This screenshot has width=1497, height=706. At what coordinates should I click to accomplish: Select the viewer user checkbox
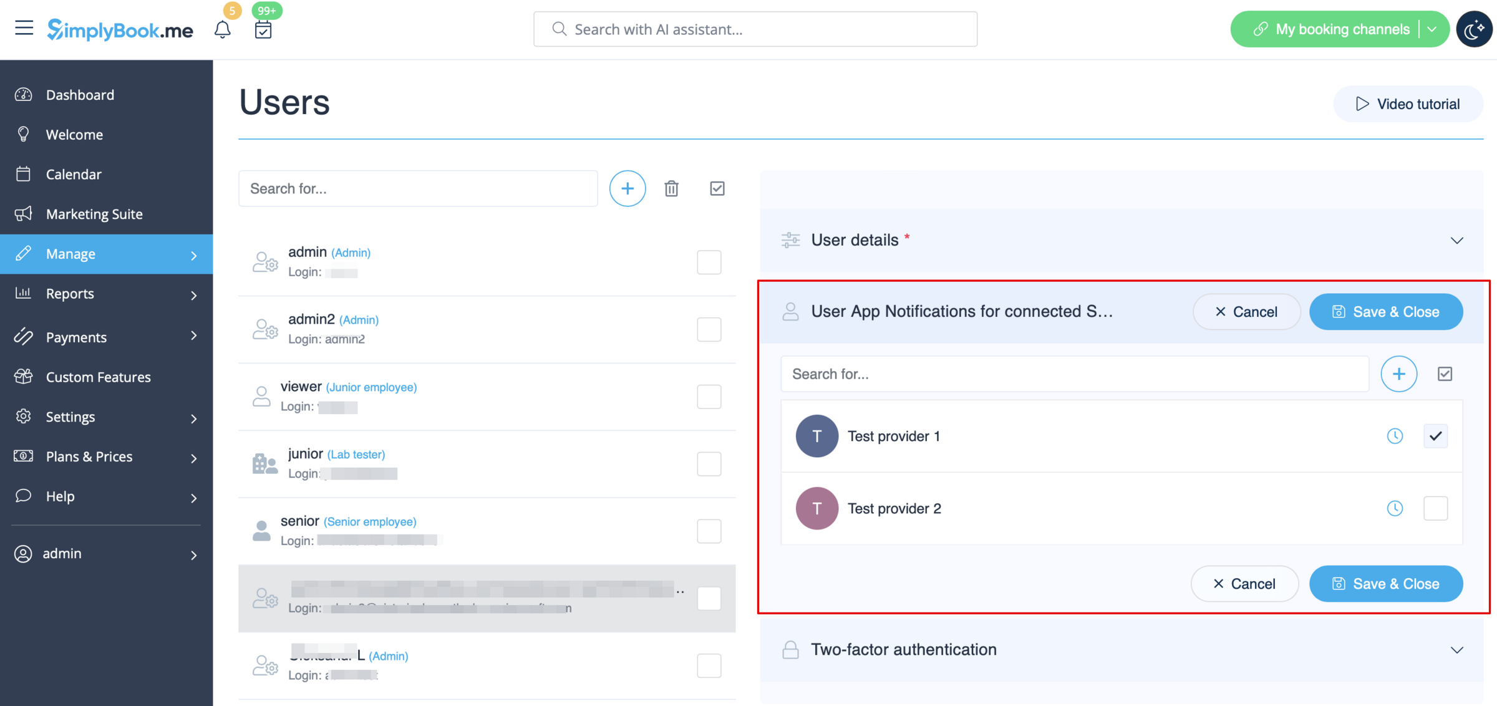coord(709,396)
